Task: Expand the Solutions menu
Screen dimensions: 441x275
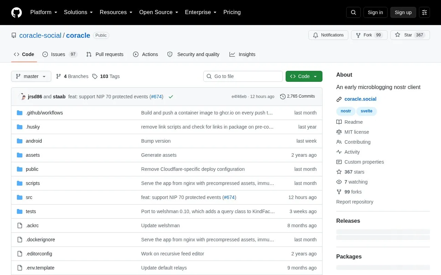Action: [79, 12]
